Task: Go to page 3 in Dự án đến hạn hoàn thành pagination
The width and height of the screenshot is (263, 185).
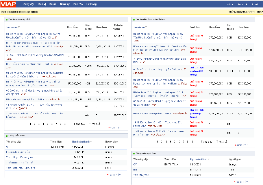Action: [166, 142]
